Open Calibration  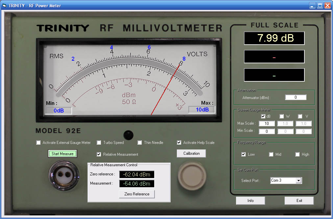[x=191, y=153]
